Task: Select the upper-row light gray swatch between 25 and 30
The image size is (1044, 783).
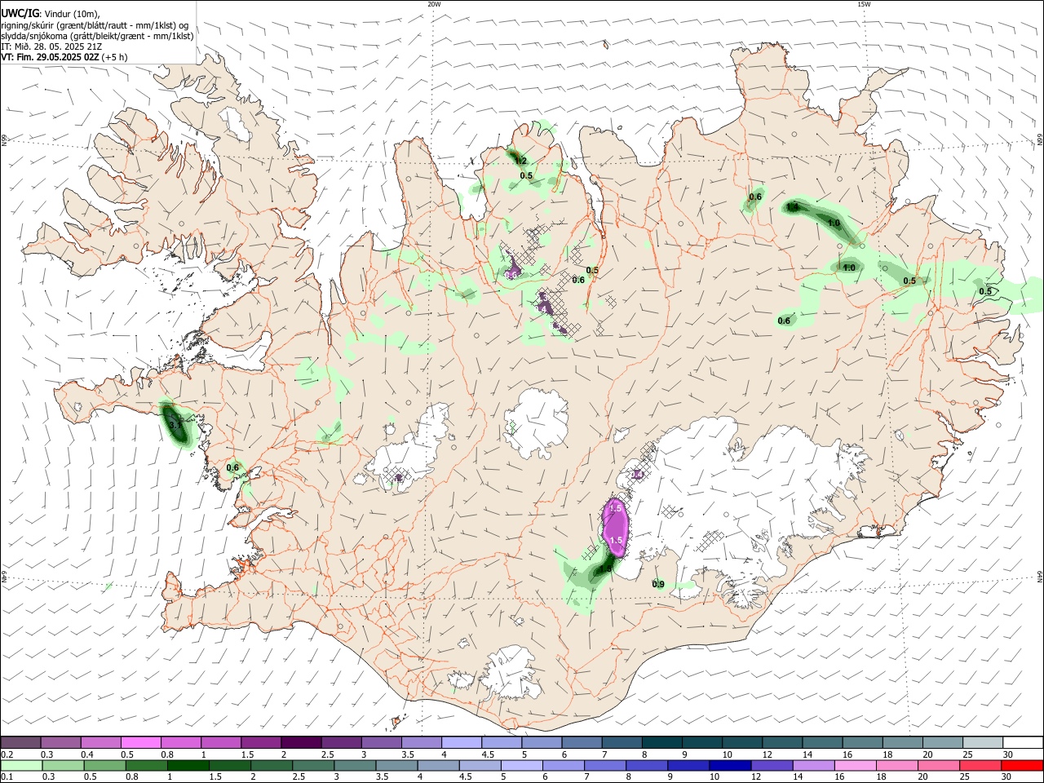Action: coord(983,743)
